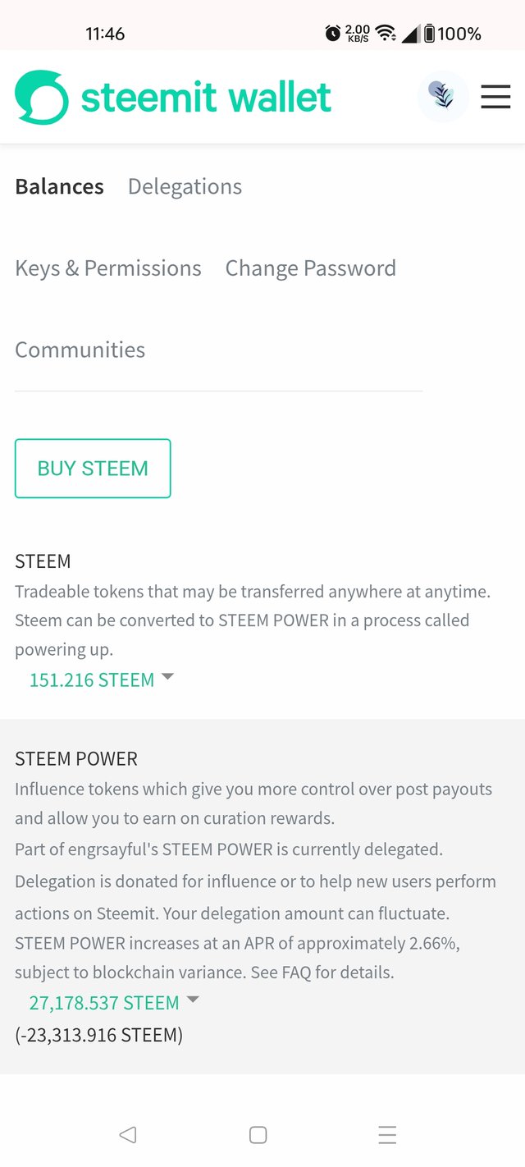The width and height of the screenshot is (525, 1167).
Task: Open the Change Password tab
Action: (310, 268)
